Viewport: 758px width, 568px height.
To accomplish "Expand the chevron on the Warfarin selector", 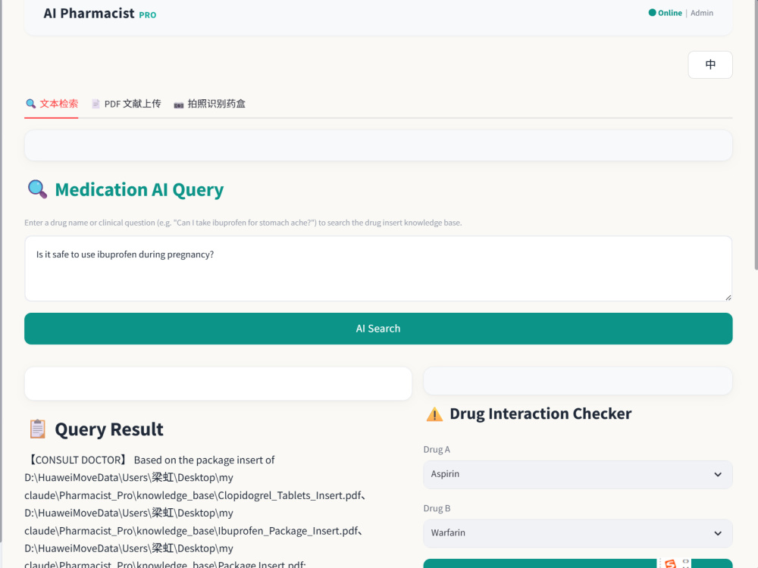I will pos(718,533).
